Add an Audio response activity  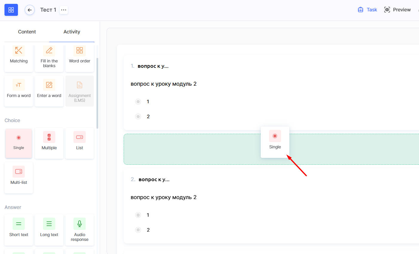tap(79, 230)
